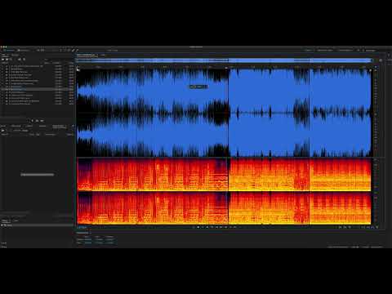Select the highlighted file row in Files list
392x294 pixels.
coord(38,89)
